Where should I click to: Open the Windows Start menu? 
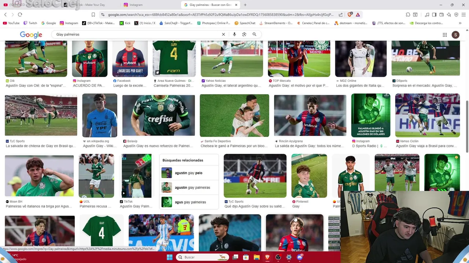pyautogui.click(x=169, y=257)
